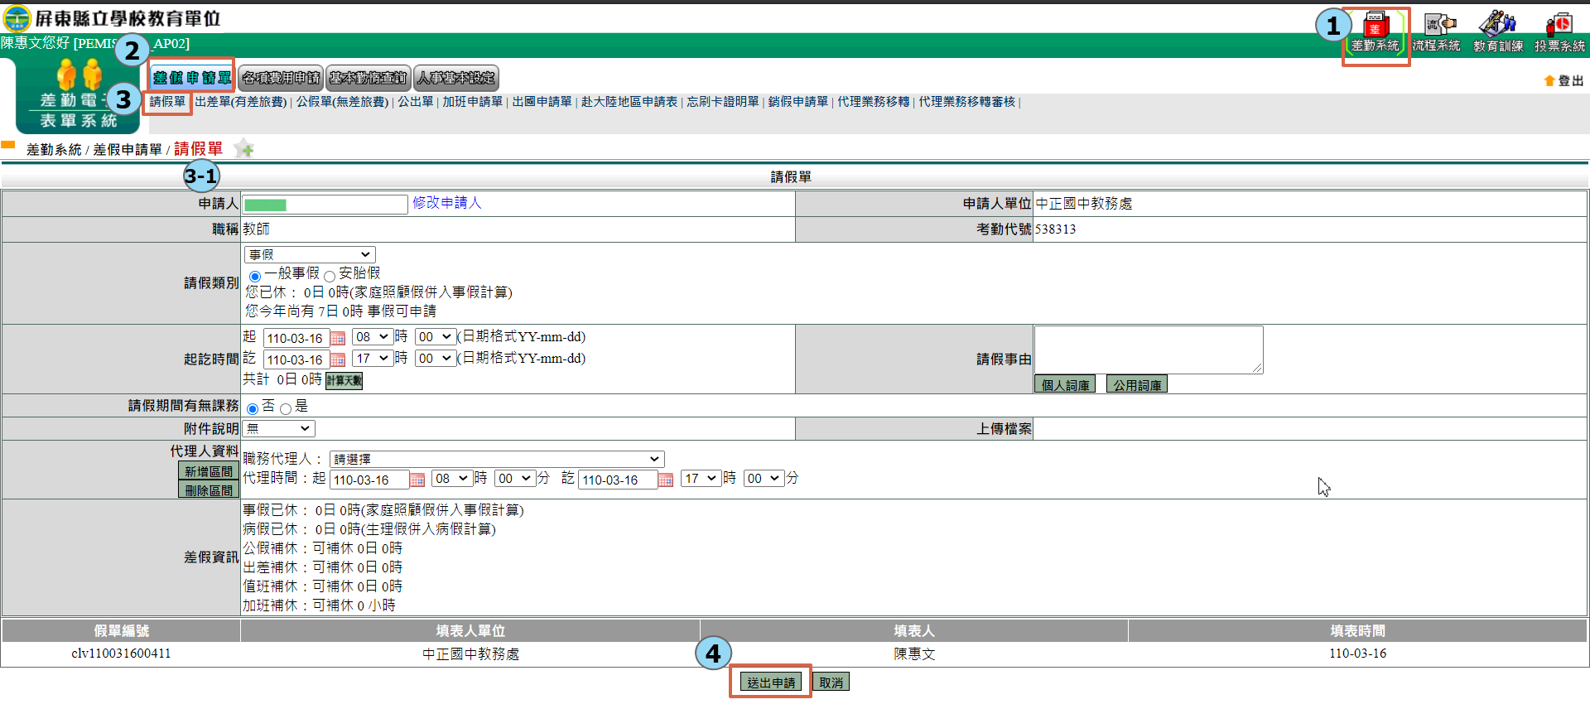Expand the 事假 leave type dropdown

click(x=310, y=254)
